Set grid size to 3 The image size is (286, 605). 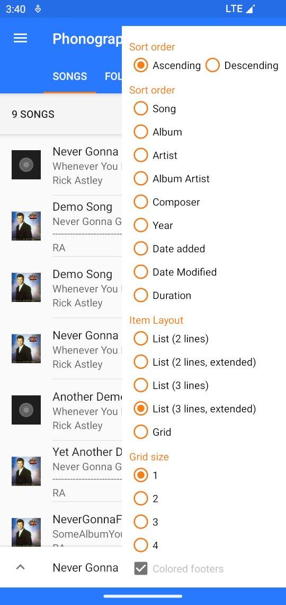click(x=146, y=522)
